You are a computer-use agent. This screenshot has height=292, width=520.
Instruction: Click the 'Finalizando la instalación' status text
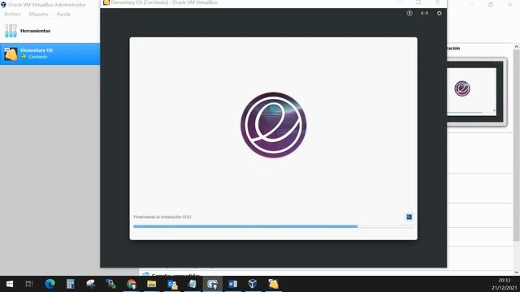click(162, 217)
